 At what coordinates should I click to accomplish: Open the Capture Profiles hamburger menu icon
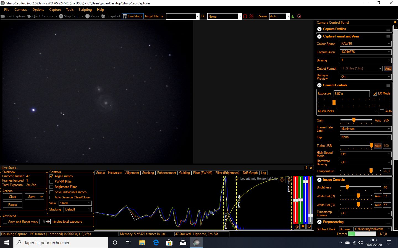click(x=388, y=29)
